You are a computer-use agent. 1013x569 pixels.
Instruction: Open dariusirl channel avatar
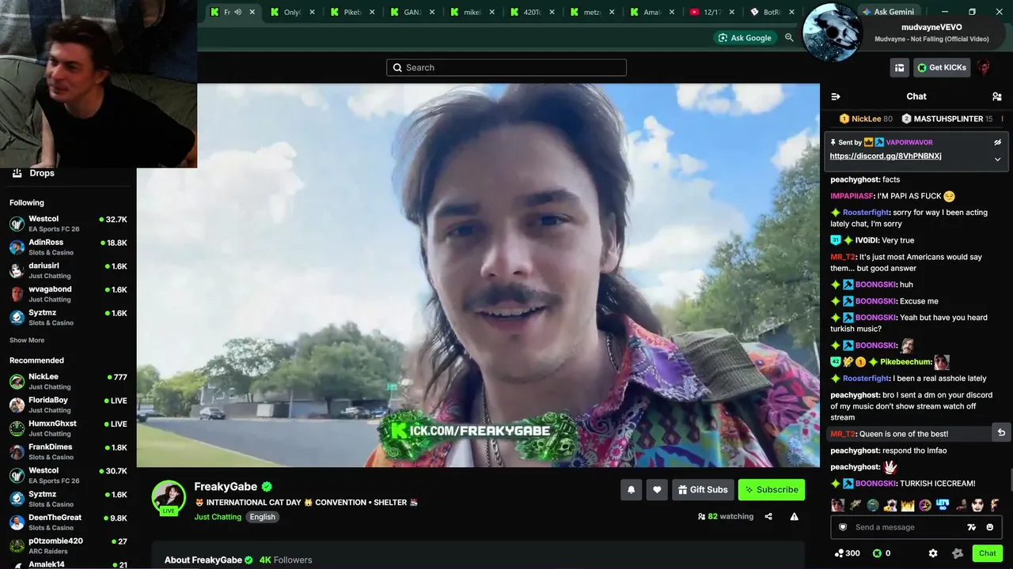[x=17, y=270]
